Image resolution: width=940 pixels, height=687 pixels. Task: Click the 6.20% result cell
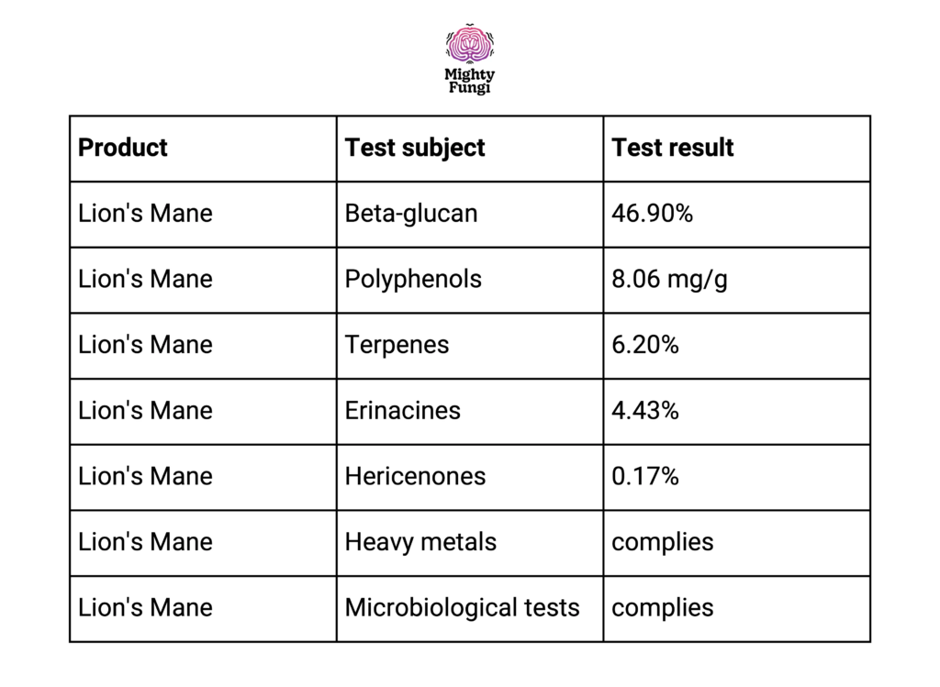[737, 346]
